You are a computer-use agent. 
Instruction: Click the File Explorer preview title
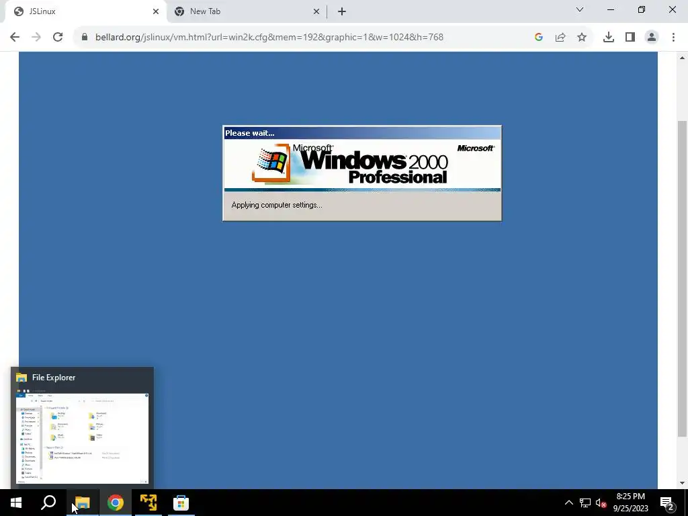pos(54,378)
